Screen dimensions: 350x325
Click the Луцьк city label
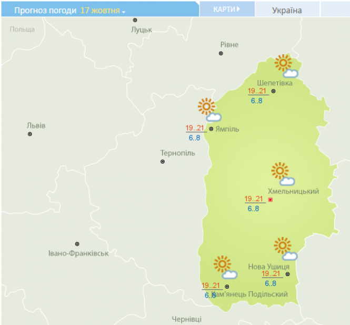tap(141, 29)
